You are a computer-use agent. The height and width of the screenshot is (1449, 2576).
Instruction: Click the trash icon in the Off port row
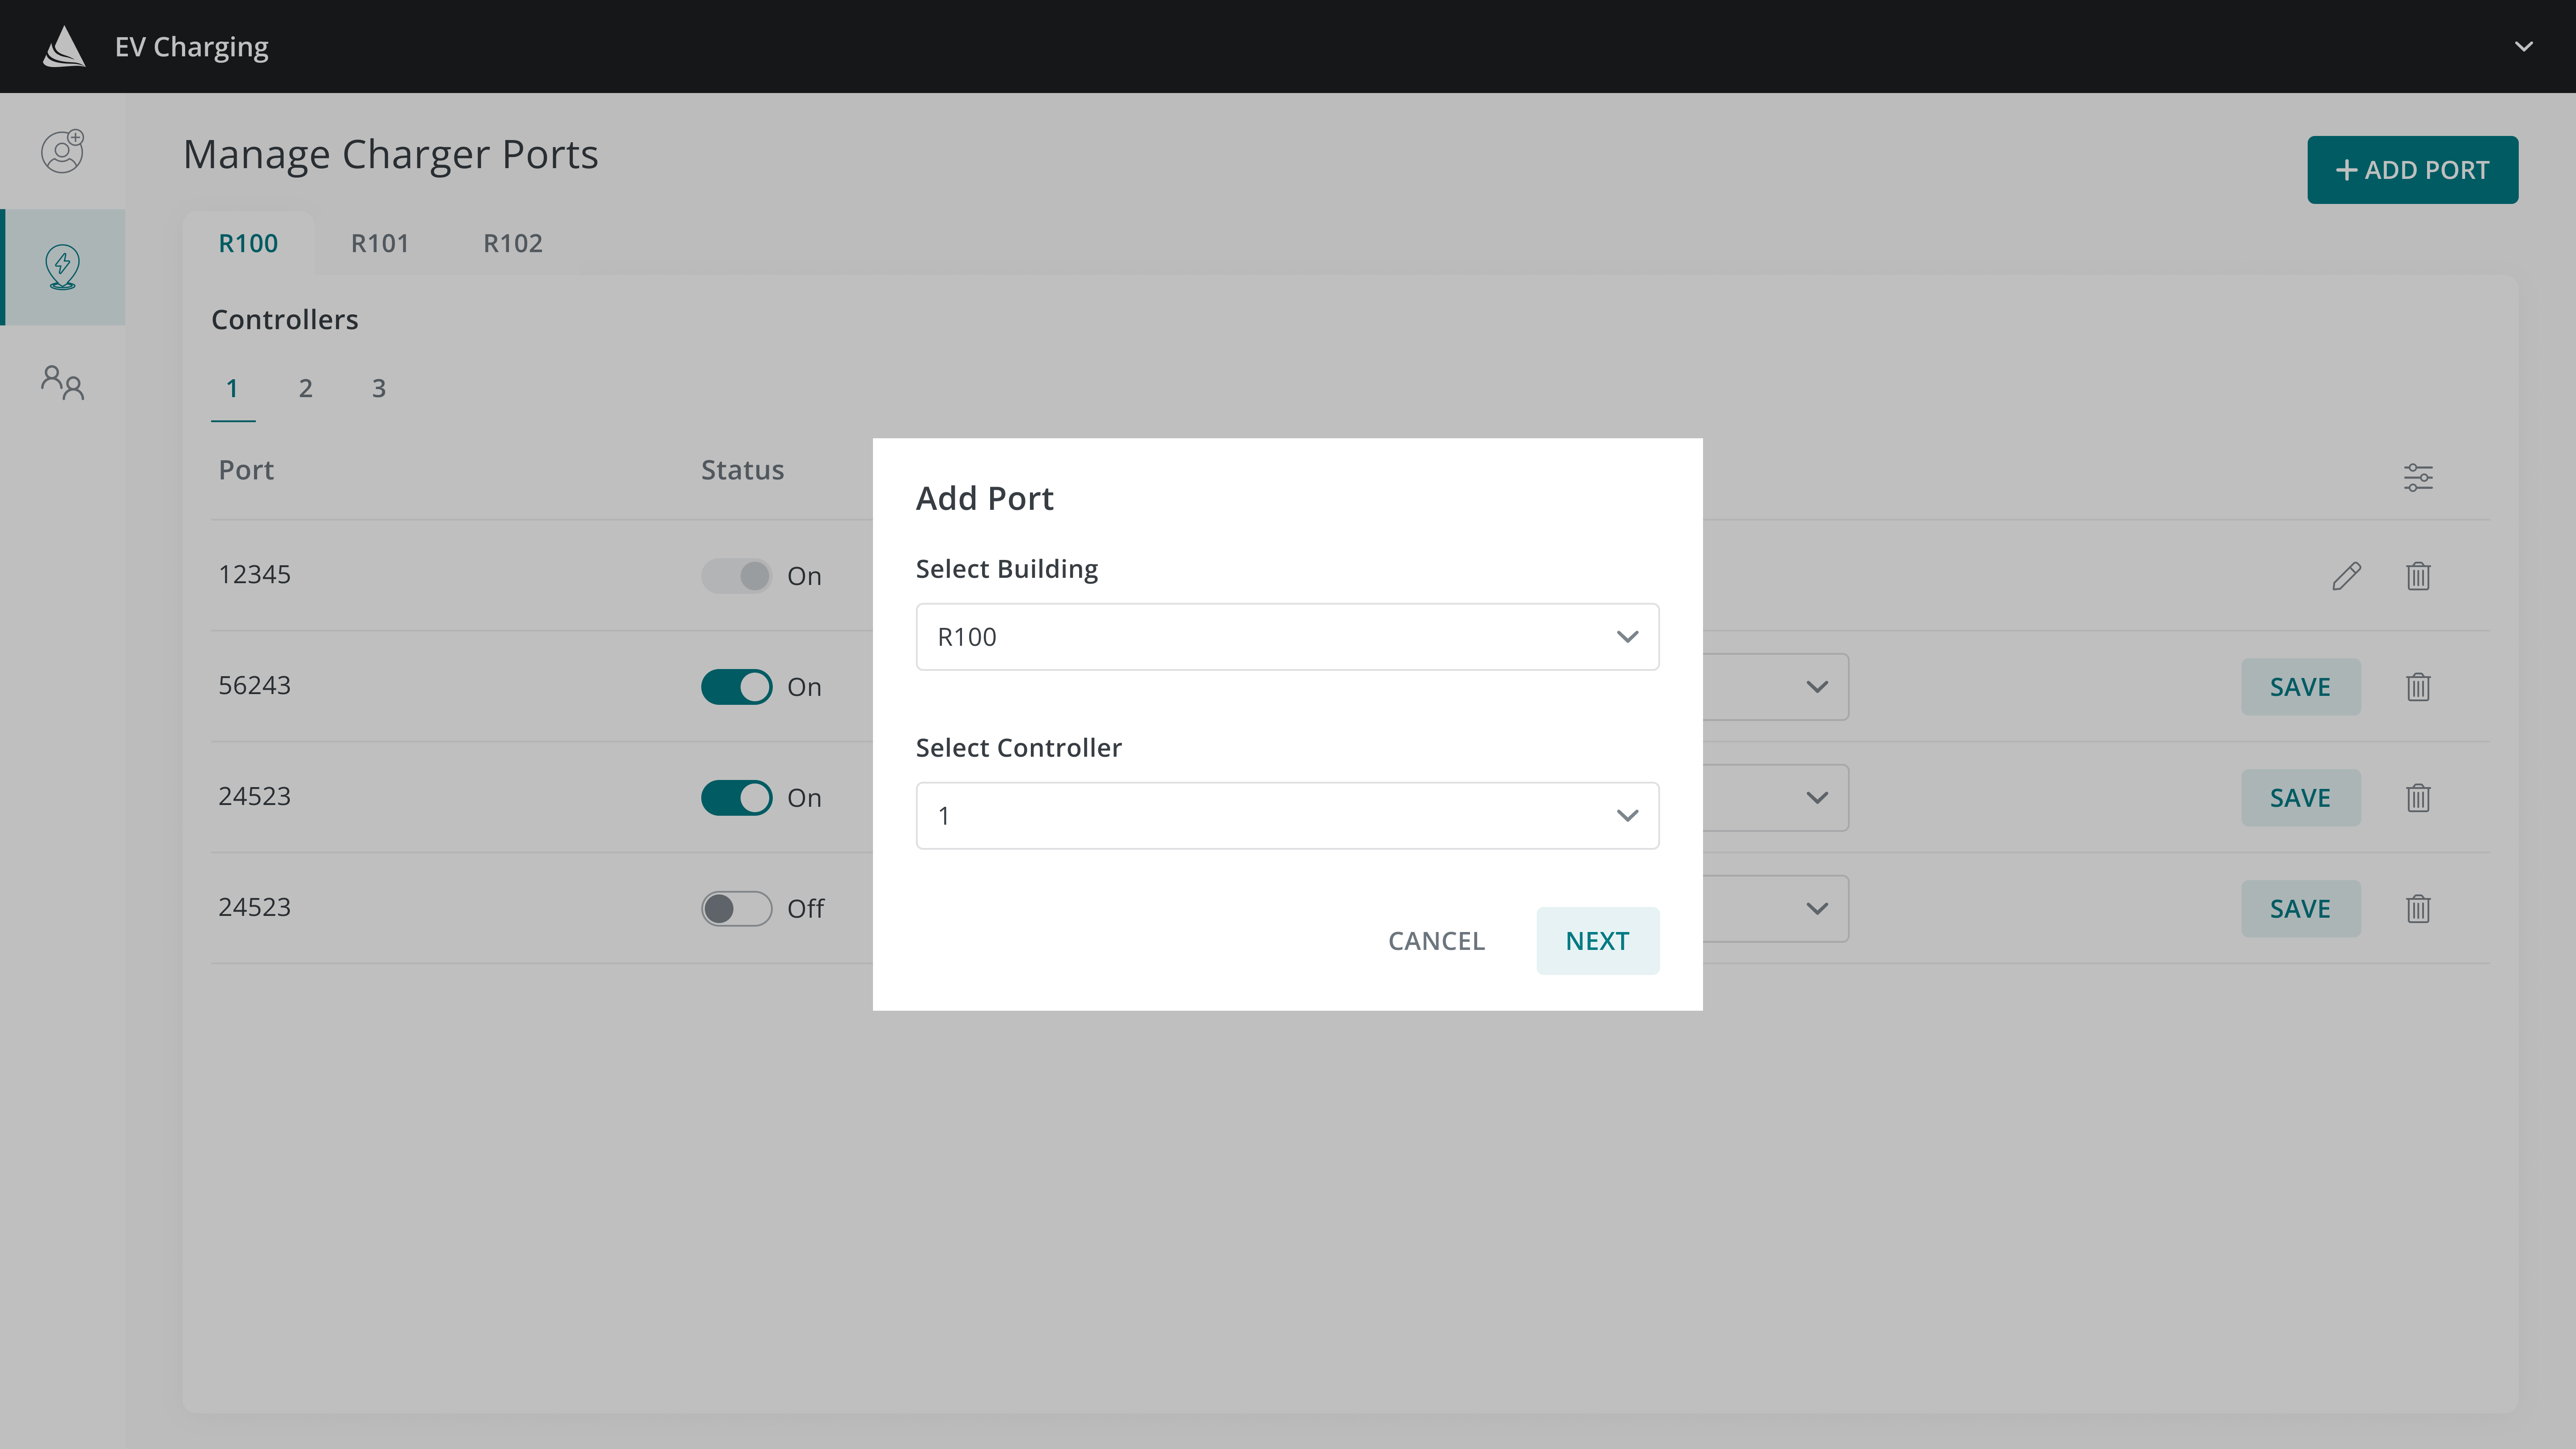pyautogui.click(x=2418, y=909)
